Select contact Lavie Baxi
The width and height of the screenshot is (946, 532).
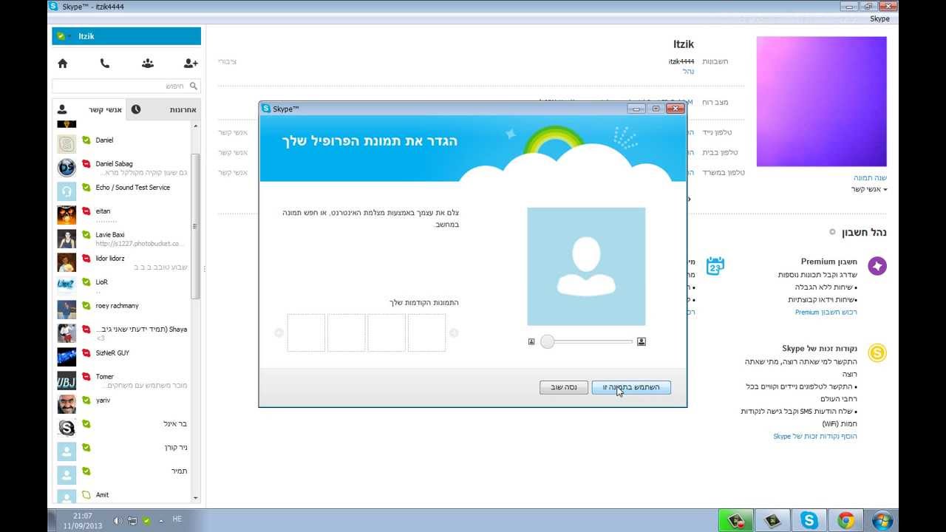click(122, 239)
